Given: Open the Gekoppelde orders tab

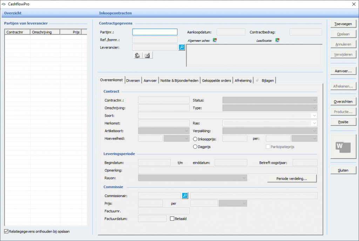Looking at the screenshot, I should tap(216, 80).
